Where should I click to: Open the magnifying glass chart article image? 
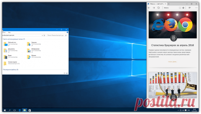(173, 85)
